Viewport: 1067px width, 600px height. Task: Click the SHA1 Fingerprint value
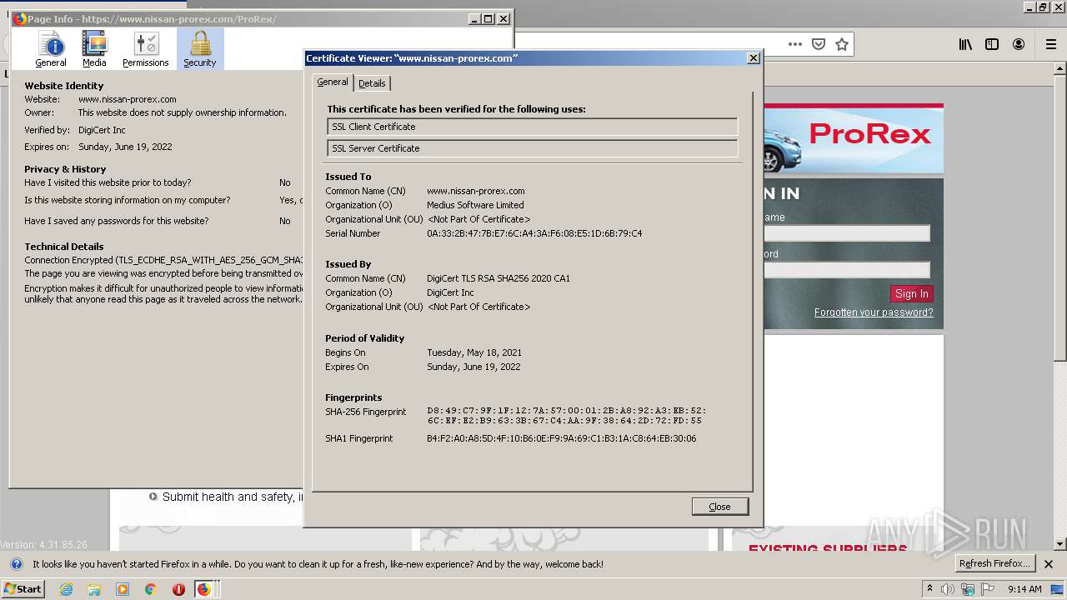click(x=561, y=438)
